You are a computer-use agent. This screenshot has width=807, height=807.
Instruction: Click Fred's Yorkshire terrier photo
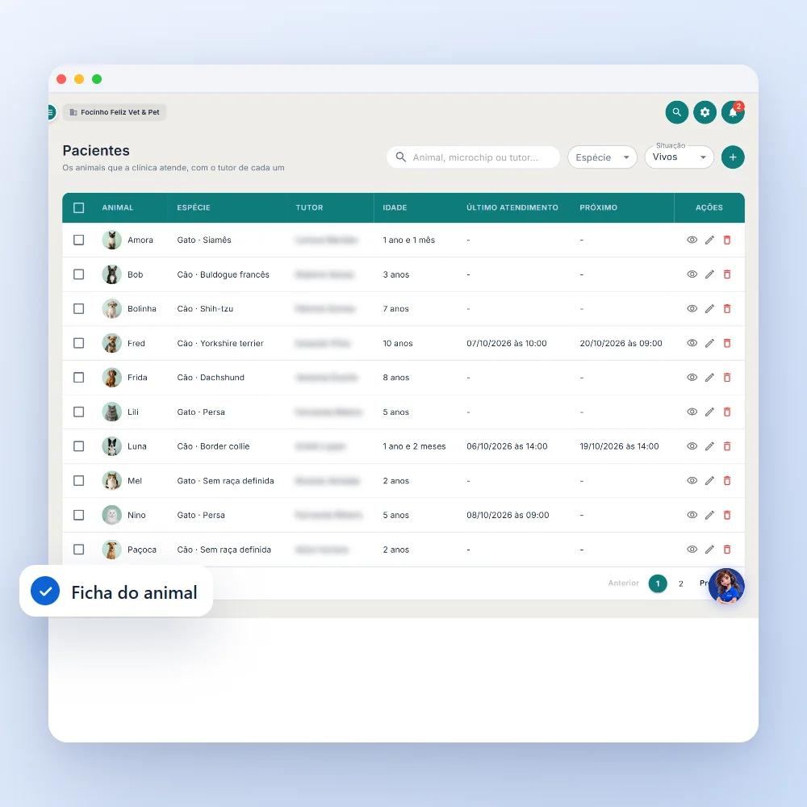click(x=111, y=343)
